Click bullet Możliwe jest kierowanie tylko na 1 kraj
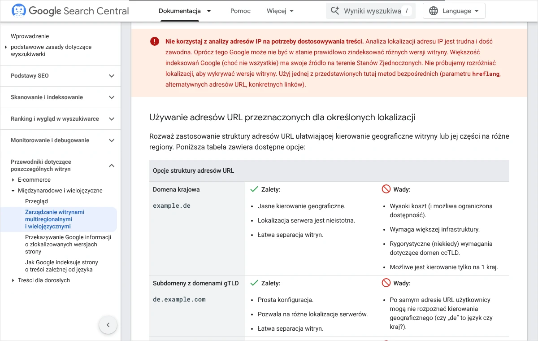 444,267
